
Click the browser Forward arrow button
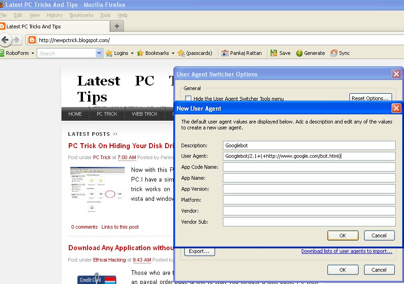(16, 40)
